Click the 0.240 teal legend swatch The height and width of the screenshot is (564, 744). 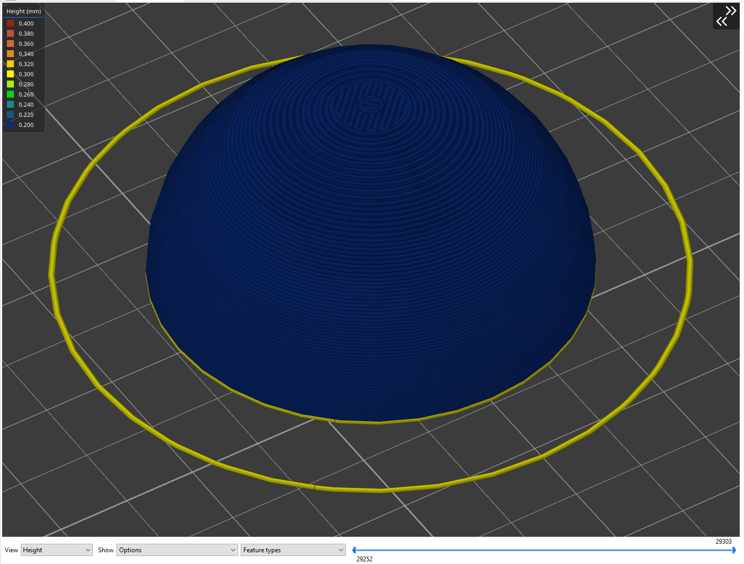click(10, 105)
